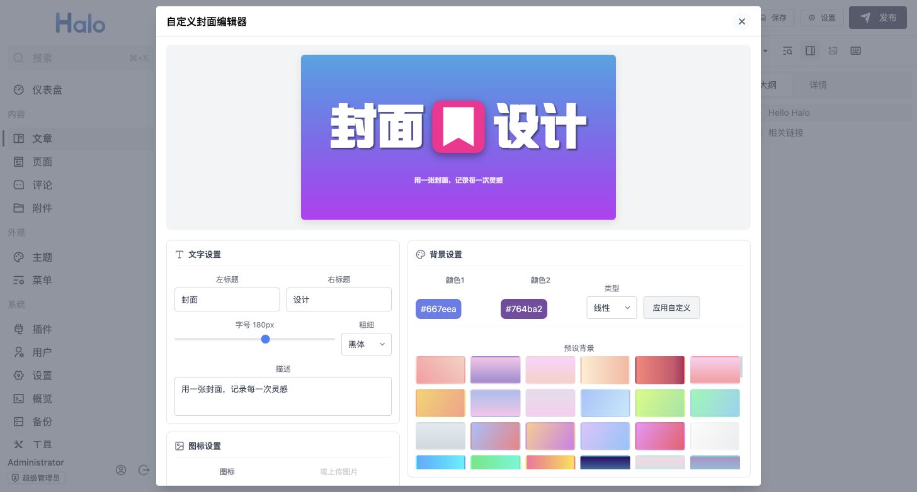917x492 pixels.
Task: Click the preset backgrounds scrollbar
Action: [x=741, y=367]
